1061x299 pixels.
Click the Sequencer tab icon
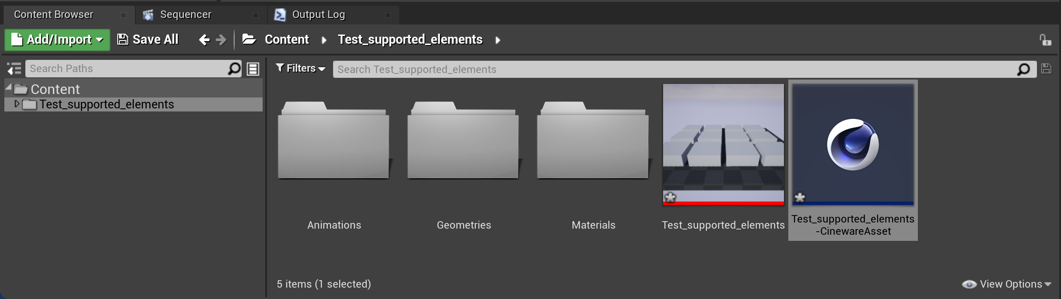pos(148,15)
